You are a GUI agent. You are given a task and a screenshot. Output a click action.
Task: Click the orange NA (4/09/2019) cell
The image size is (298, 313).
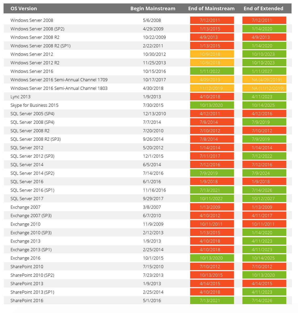point(264,80)
